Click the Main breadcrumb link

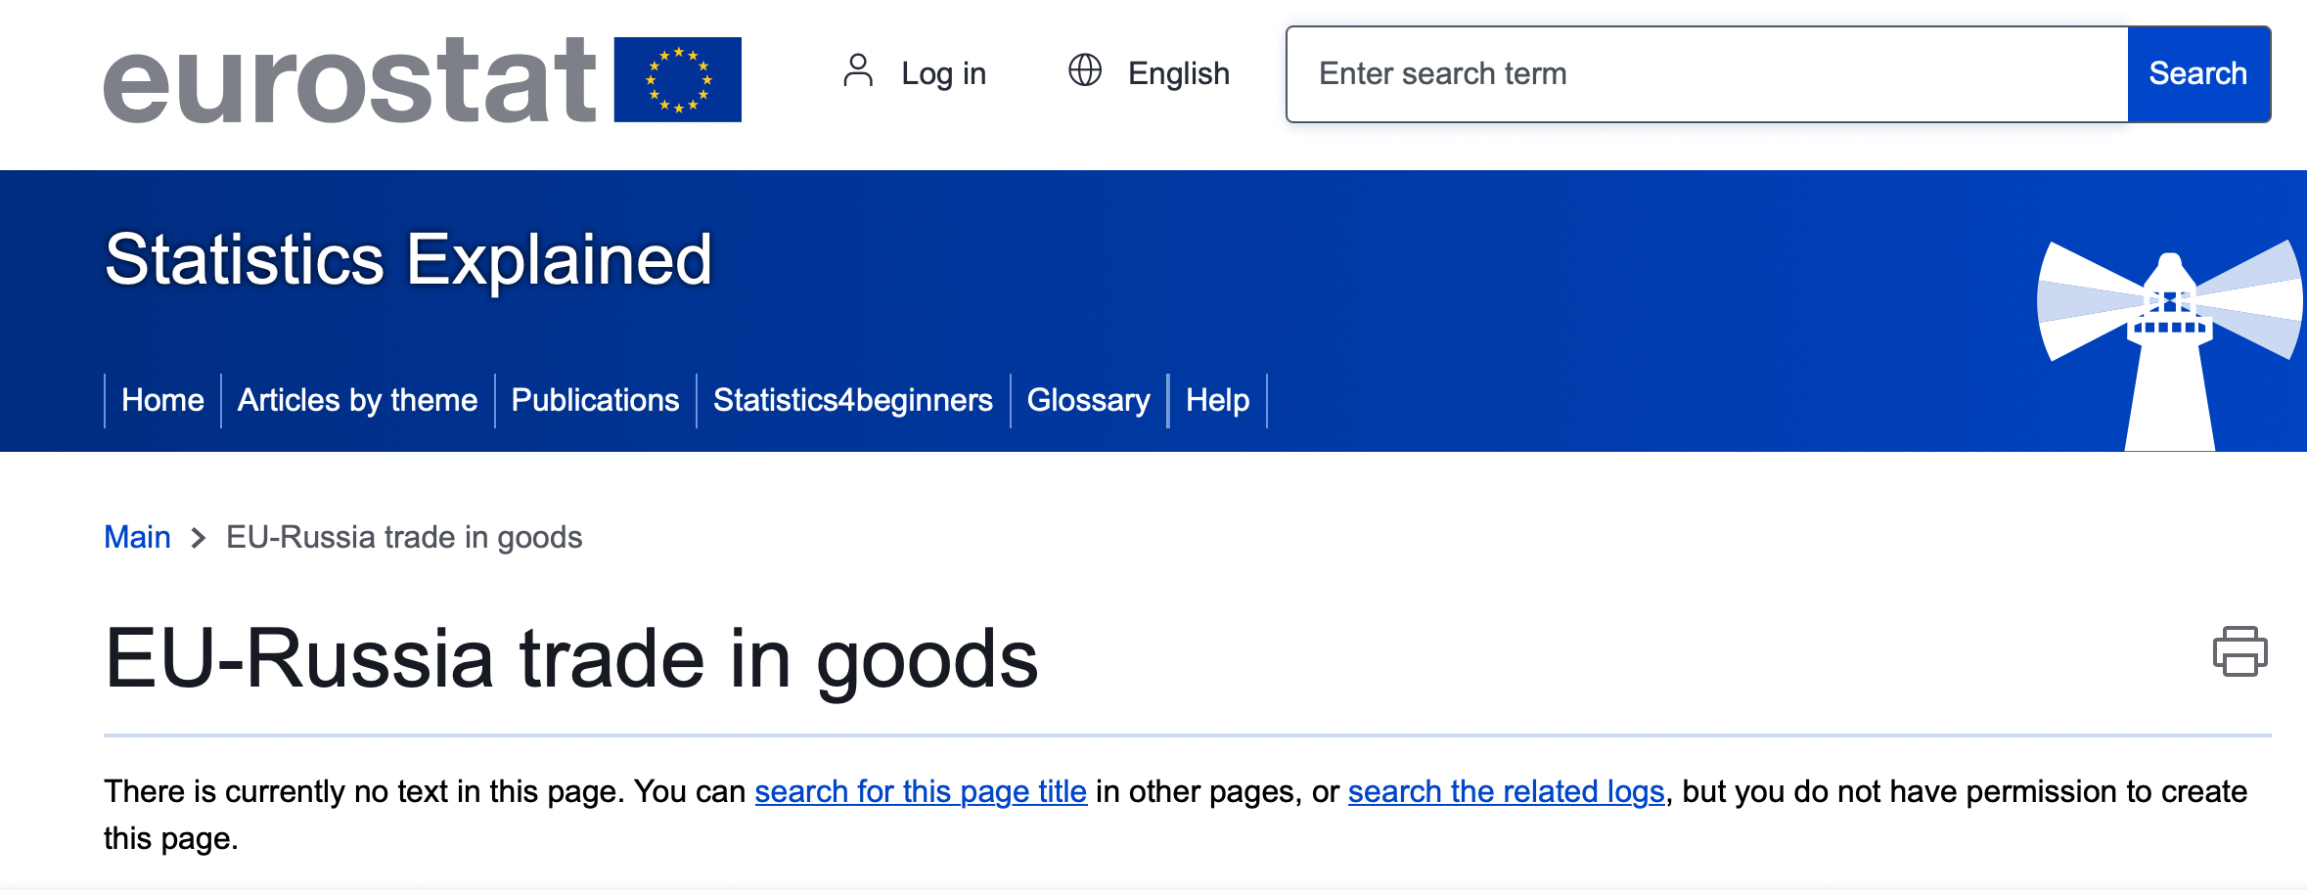click(137, 537)
